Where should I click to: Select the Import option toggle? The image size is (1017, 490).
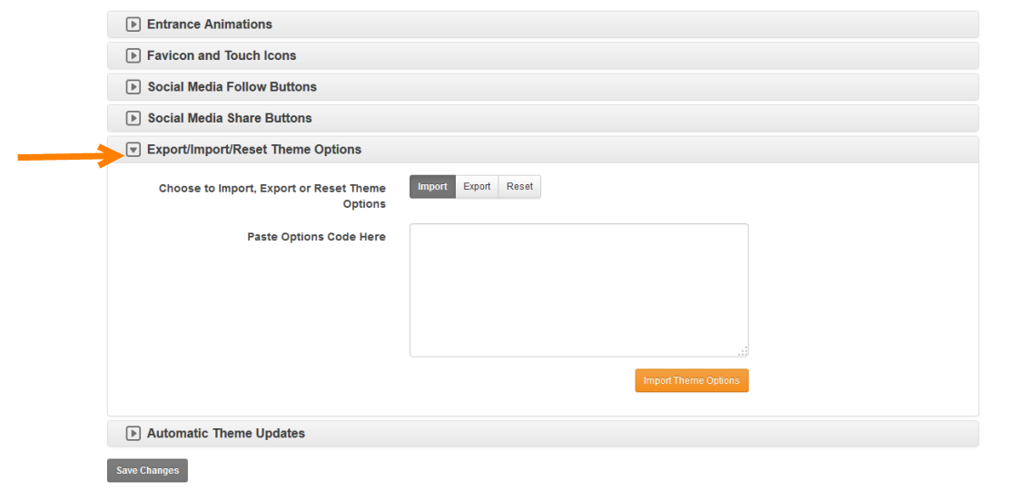click(432, 187)
